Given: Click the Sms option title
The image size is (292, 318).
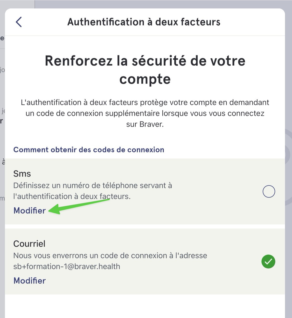Looking at the screenshot, I should click(22, 173).
